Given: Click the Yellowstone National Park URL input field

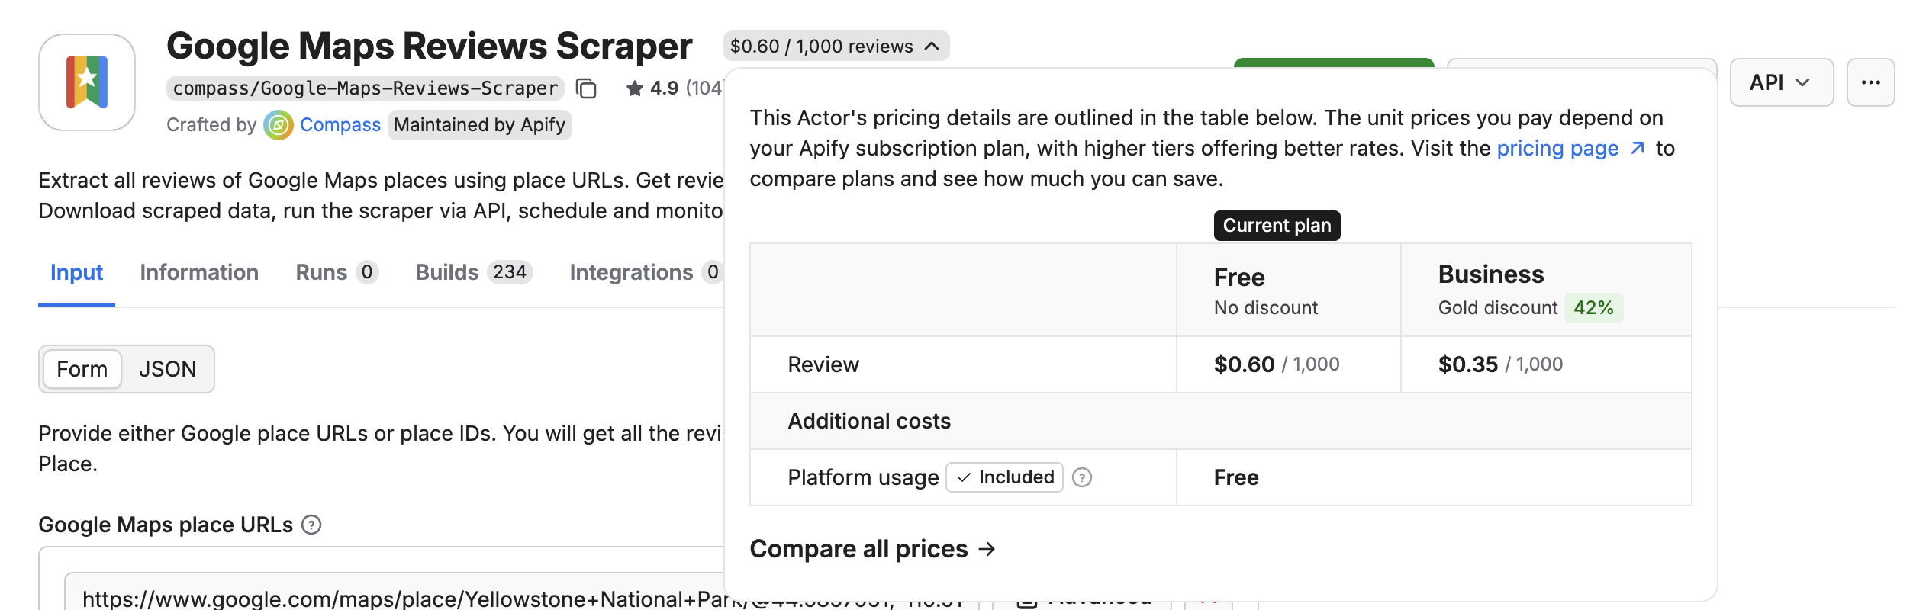Looking at the screenshot, I should coord(458,598).
